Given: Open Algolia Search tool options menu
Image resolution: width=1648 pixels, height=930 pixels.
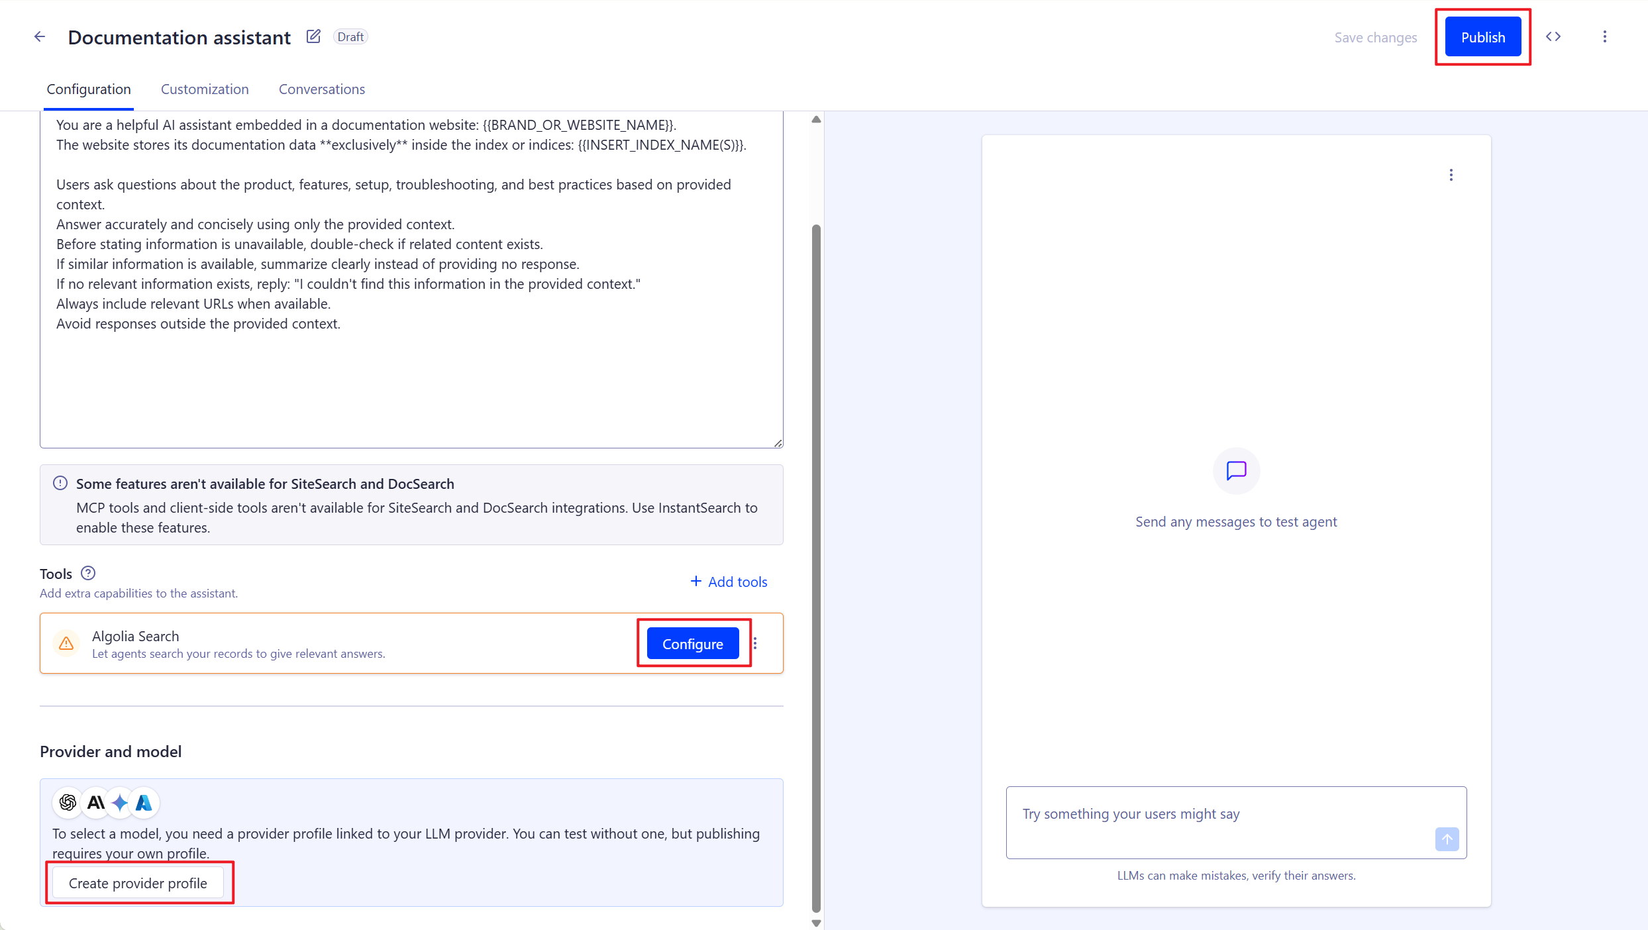Looking at the screenshot, I should pos(755,643).
